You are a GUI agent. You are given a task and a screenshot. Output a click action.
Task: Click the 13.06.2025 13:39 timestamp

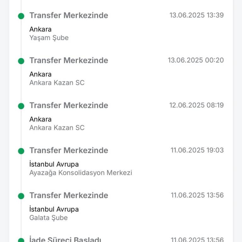[197, 15]
